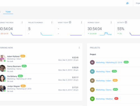
Task: Open the Marketing / Rene project link
Action: click(103, 72)
